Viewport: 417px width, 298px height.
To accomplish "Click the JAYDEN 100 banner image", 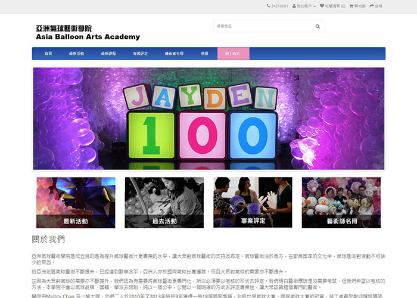I will (208, 118).
